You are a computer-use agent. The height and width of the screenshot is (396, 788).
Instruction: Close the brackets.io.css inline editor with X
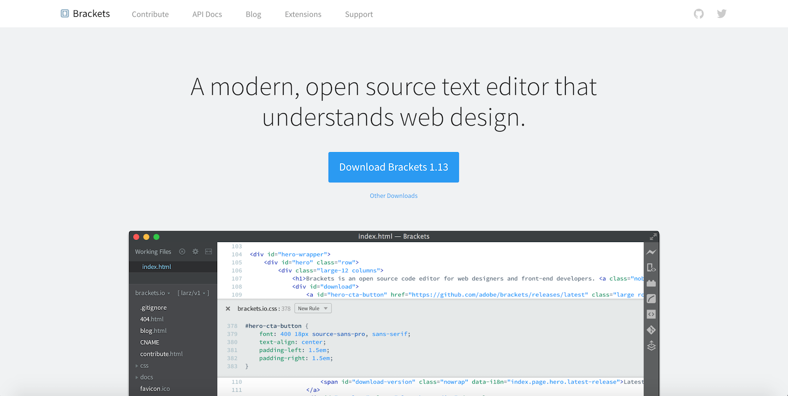tap(228, 309)
